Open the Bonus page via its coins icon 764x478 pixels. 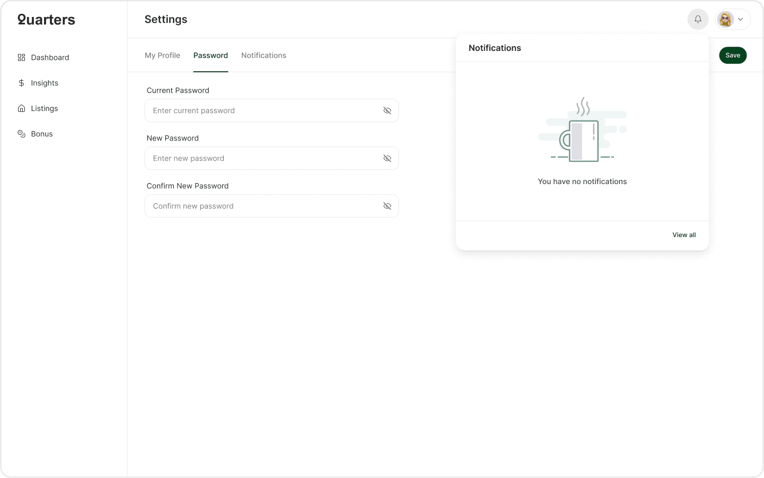coord(21,134)
